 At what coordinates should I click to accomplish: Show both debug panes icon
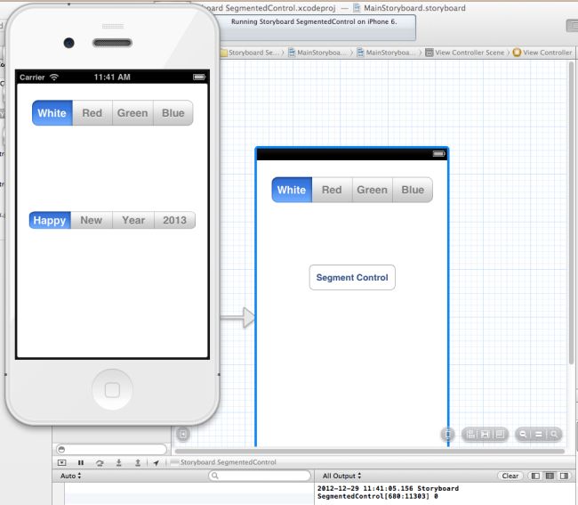[550, 476]
